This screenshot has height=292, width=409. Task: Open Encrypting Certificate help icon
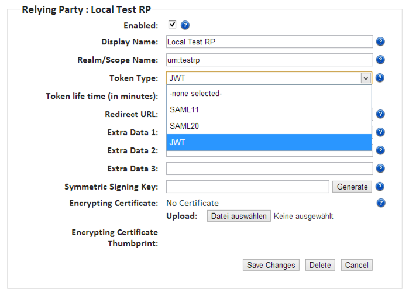pyautogui.click(x=380, y=203)
